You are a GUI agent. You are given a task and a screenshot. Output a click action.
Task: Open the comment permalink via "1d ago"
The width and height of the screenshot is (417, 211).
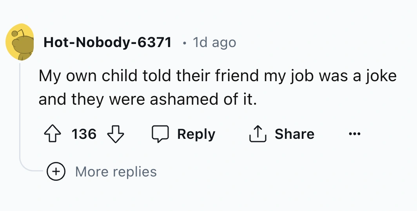point(214,42)
